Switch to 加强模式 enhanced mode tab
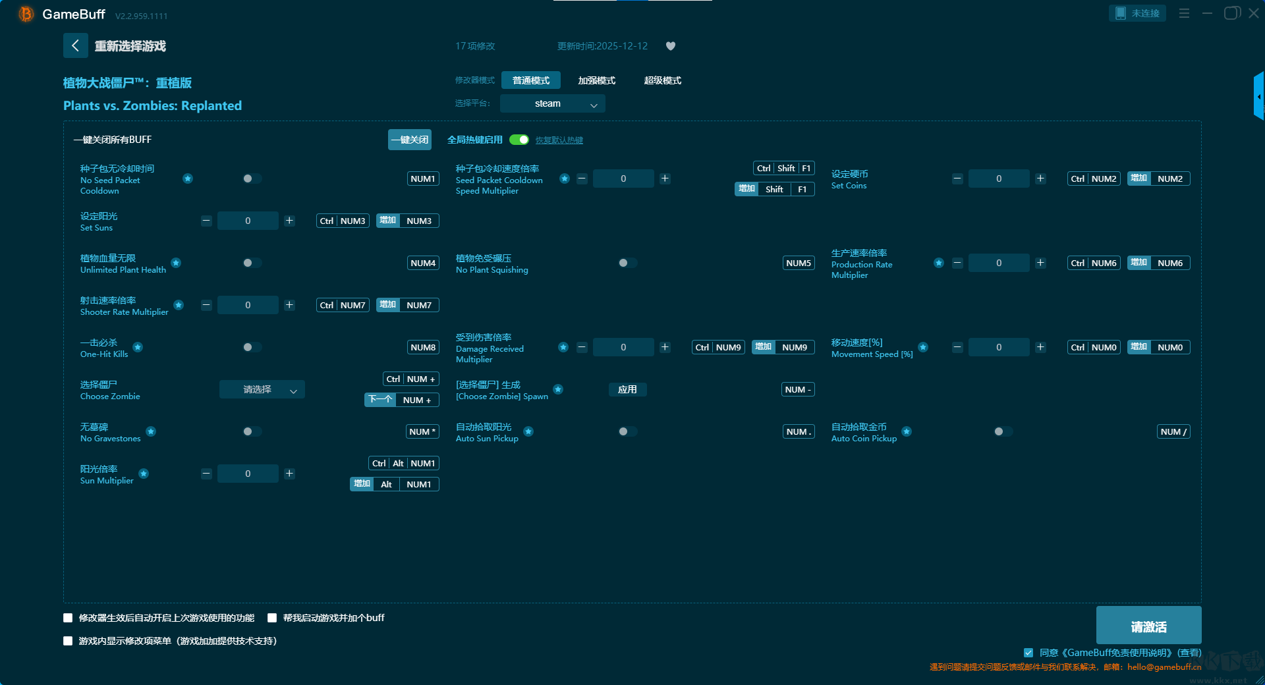 (597, 80)
